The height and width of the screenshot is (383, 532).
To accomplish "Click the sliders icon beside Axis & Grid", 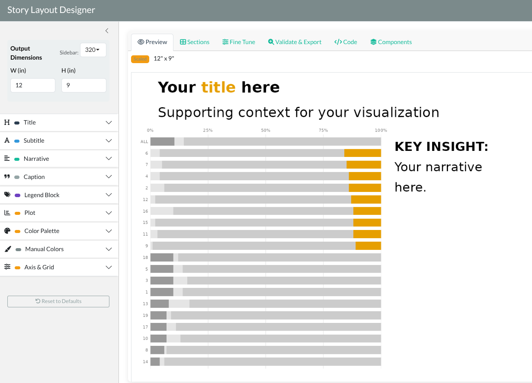I will [7, 267].
